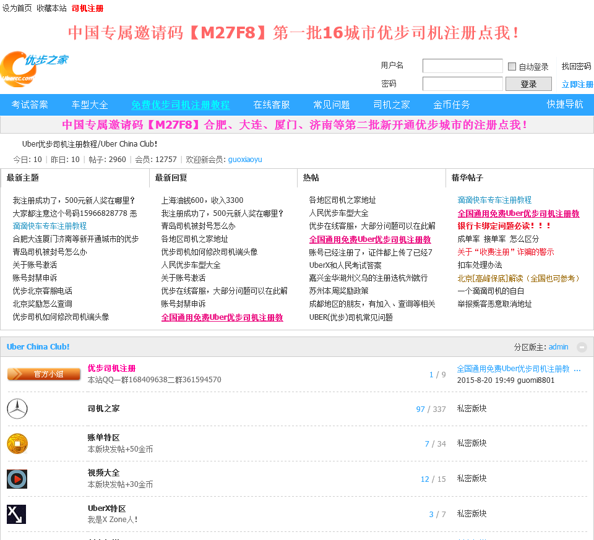The image size is (594, 540).
Task: Click the 立即注册 link
Action: pyautogui.click(x=577, y=85)
